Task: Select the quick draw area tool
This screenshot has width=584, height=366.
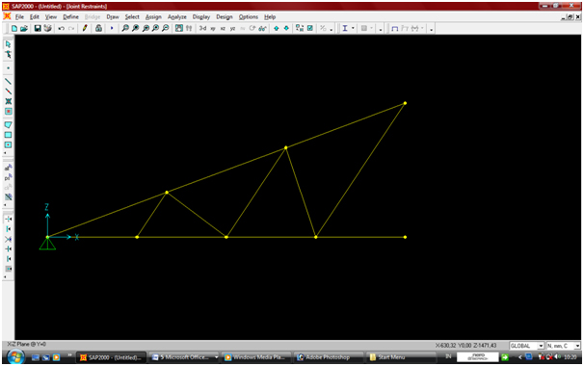Action: (x=8, y=144)
